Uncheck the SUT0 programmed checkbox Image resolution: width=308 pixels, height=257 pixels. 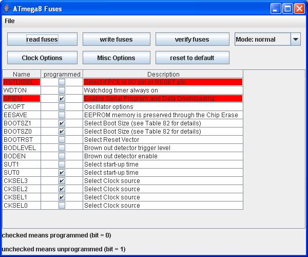click(x=62, y=173)
